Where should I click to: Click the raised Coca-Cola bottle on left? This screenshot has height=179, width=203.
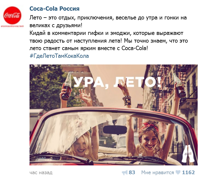pyautogui.click(x=67, y=87)
